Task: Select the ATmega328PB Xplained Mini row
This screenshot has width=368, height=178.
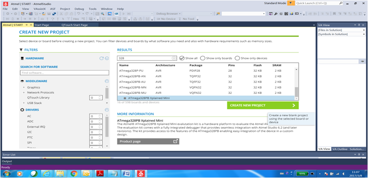Action: (x=206, y=98)
